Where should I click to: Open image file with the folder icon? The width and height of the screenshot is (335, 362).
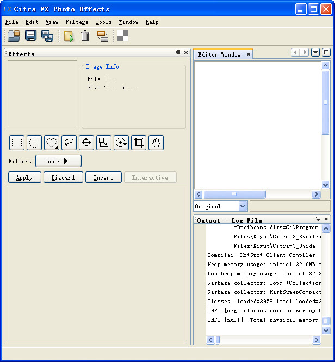pyautogui.click(x=14, y=36)
